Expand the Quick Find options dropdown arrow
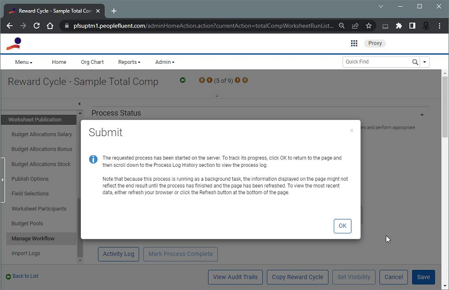Screen dimensions: 449x290 [425, 62]
